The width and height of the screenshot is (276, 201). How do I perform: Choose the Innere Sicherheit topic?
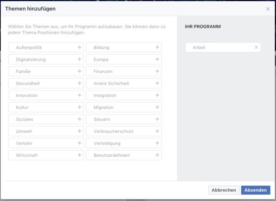[x=124, y=83]
